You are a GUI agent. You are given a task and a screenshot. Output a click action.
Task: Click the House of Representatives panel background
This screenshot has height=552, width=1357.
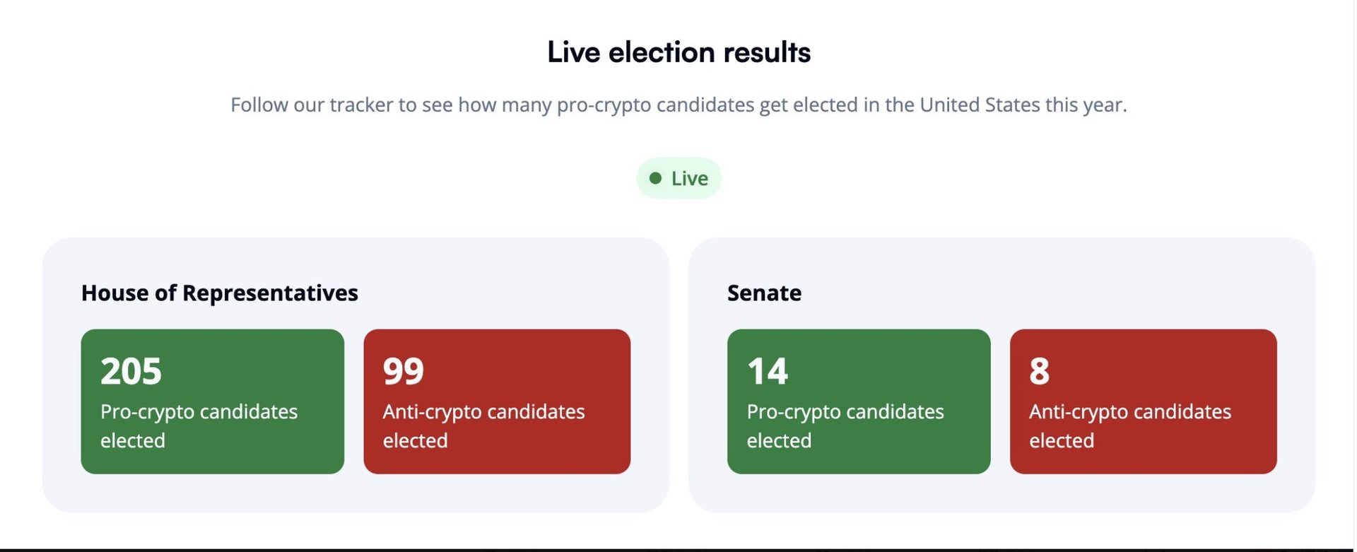[356, 493]
